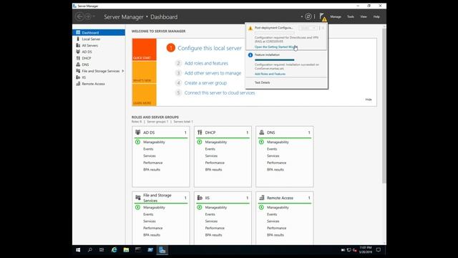Screen dimensions: 458x258
Task: Click the DNS tile header icon
Action: pos(262,133)
